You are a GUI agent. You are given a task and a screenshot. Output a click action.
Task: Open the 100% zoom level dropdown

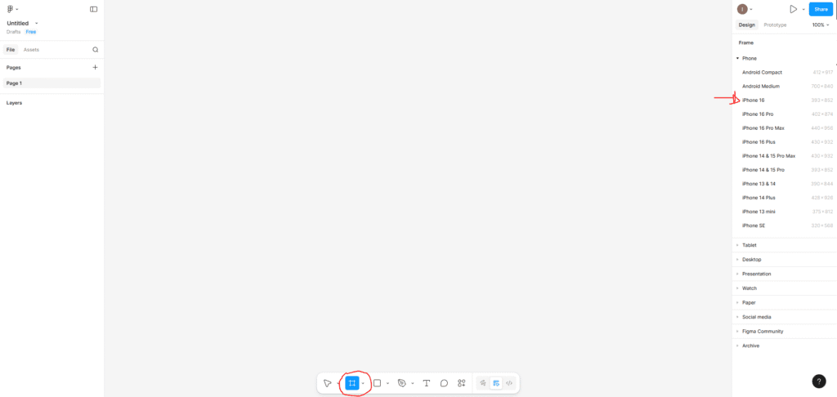tap(820, 25)
